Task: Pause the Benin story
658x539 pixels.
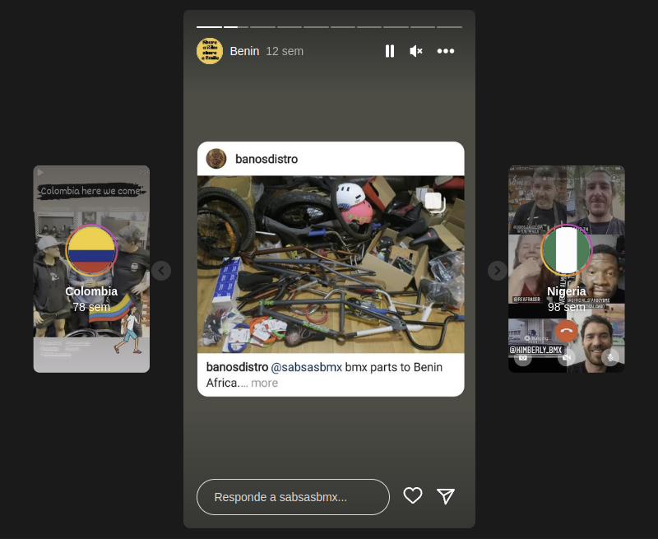Action: (x=389, y=51)
